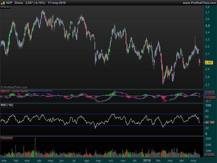The width and height of the screenshot is (217, 163).
Task: Select the Volumen panel label
Action: coord(7,138)
